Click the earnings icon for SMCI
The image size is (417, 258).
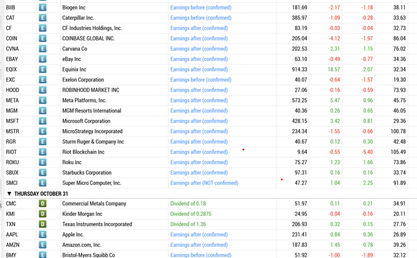pyautogui.click(x=42, y=183)
